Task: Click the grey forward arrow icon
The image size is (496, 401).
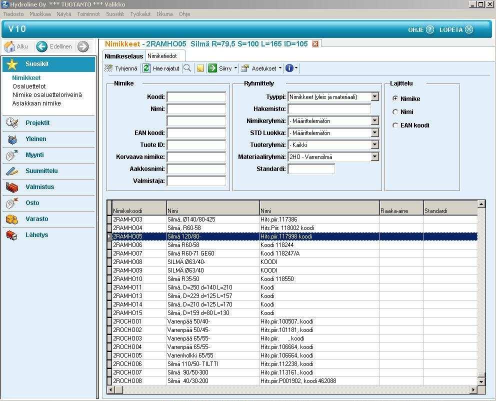Action: 83,46
